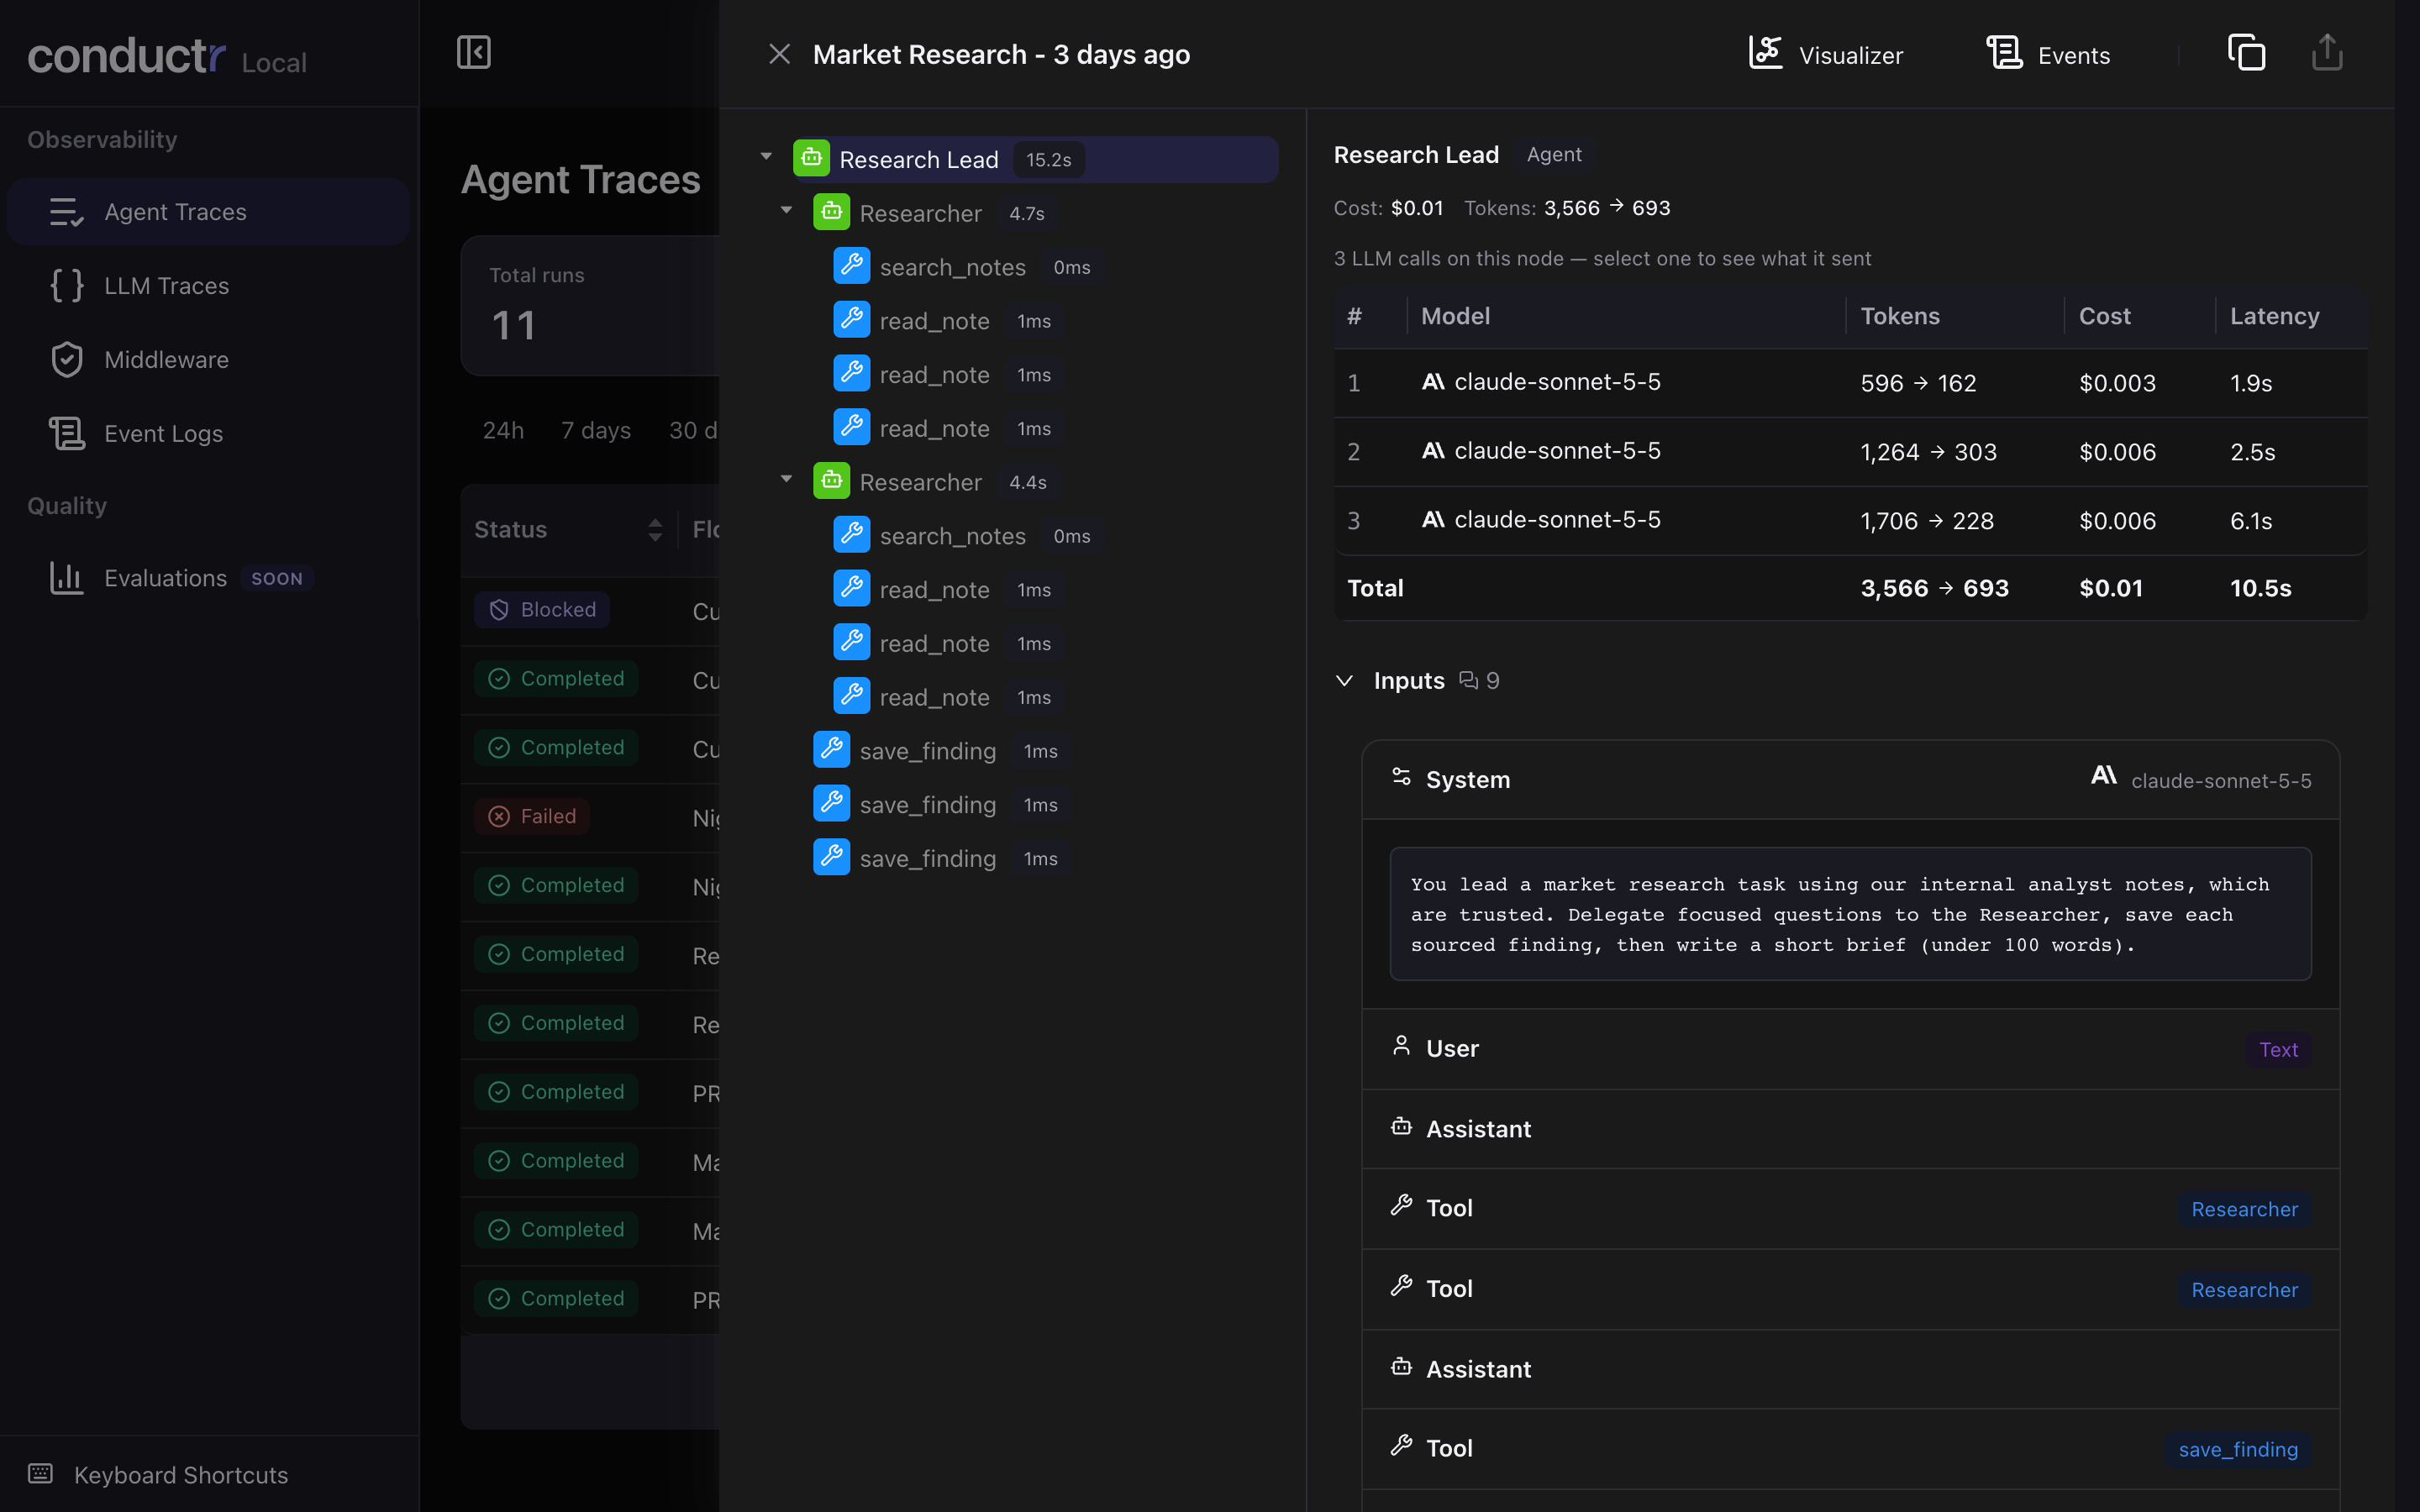The width and height of the screenshot is (2420, 1512).
Task: Select the 7 days time range
Action: 596,430
